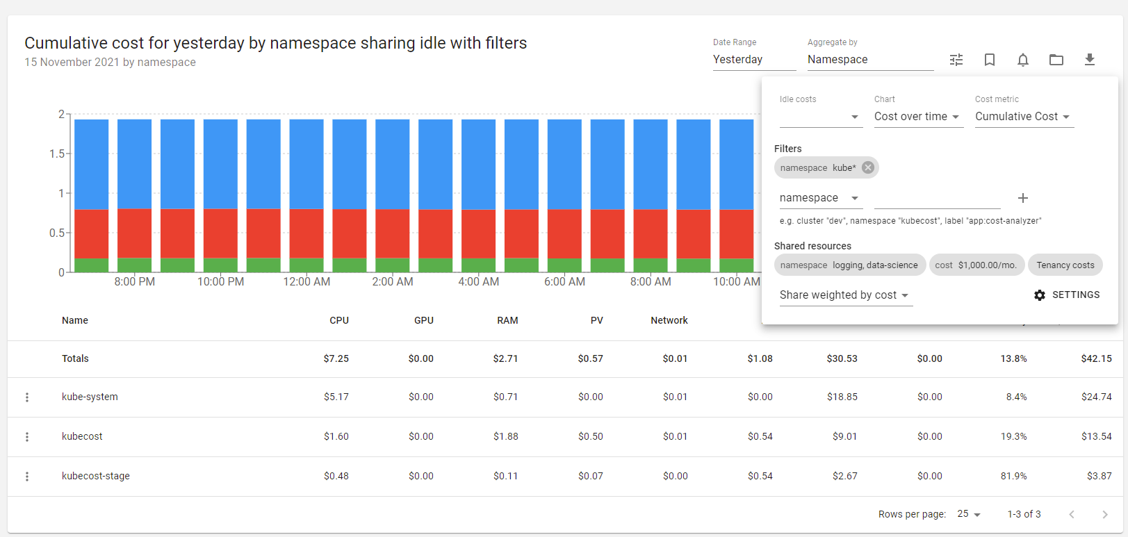Click kube-system total cost $24.74
This screenshot has height=537, width=1128.
pyautogui.click(x=1096, y=397)
